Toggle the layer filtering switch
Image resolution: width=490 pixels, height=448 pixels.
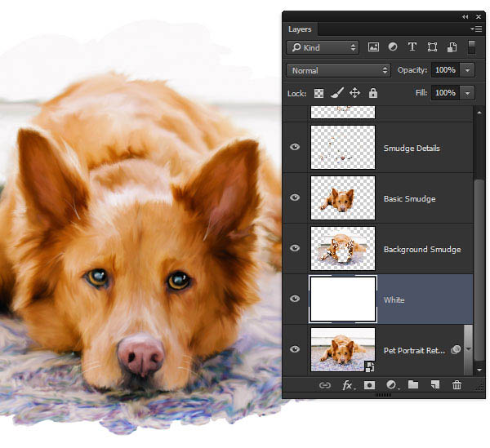(471, 47)
